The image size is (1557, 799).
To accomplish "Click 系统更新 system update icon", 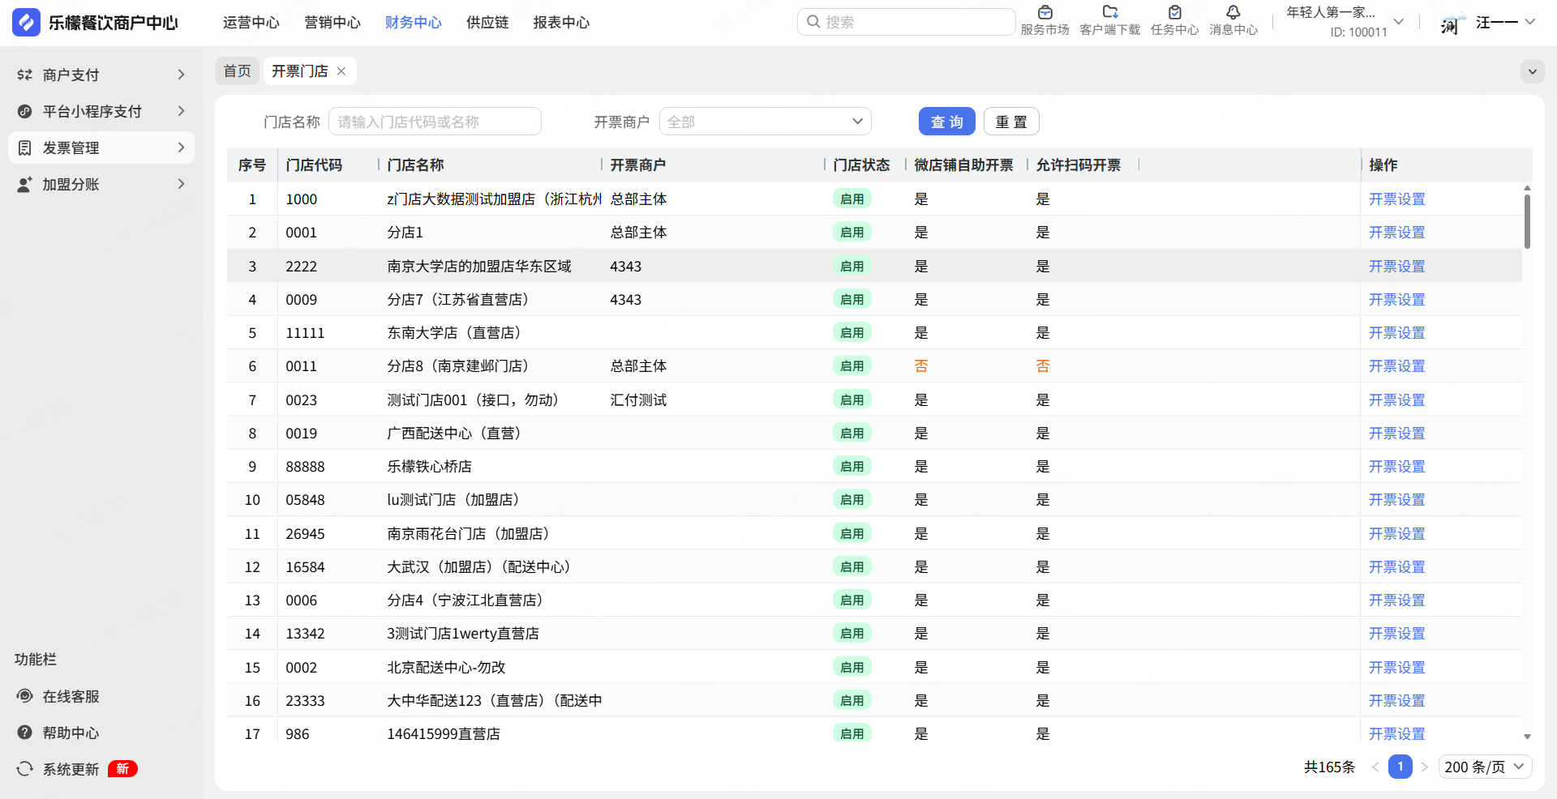I will 25,769.
